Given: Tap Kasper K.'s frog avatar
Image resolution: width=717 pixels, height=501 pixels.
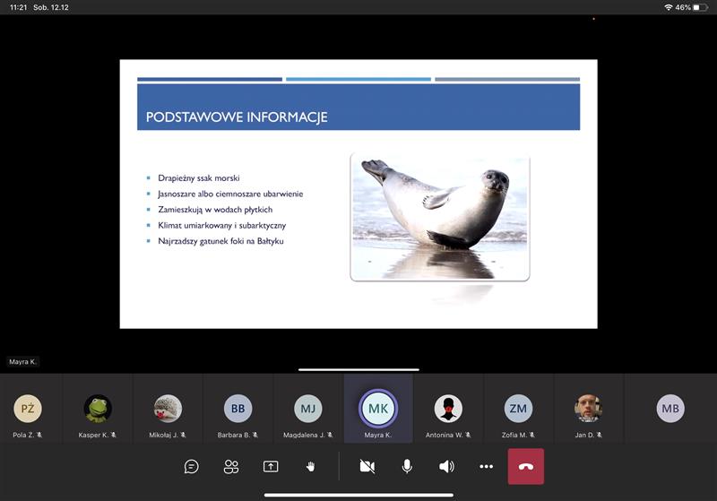Looking at the screenshot, I should coord(98,409).
